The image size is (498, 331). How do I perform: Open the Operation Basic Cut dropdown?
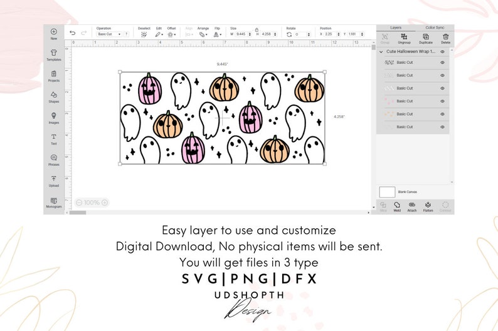coord(109,34)
